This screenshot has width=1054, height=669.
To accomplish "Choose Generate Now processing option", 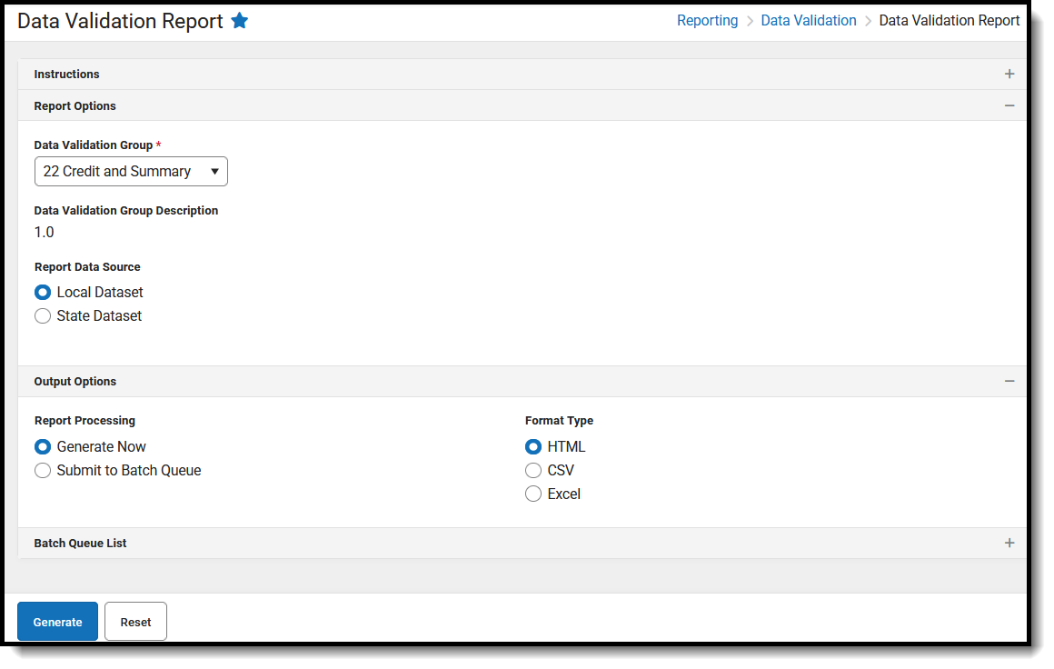I will tap(43, 447).
